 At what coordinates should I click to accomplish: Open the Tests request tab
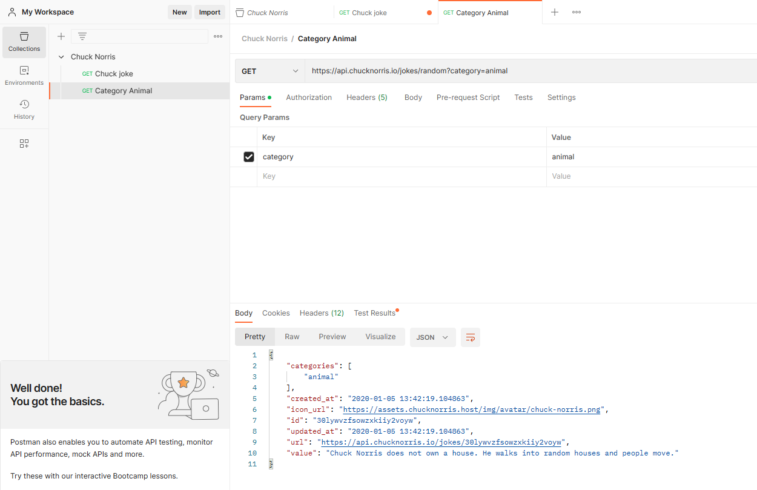pyautogui.click(x=523, y=98)
